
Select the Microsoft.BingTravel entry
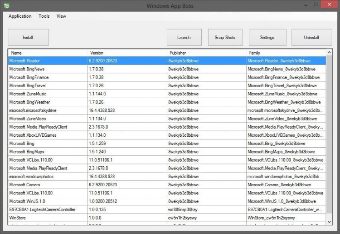[x=167, y=85]
